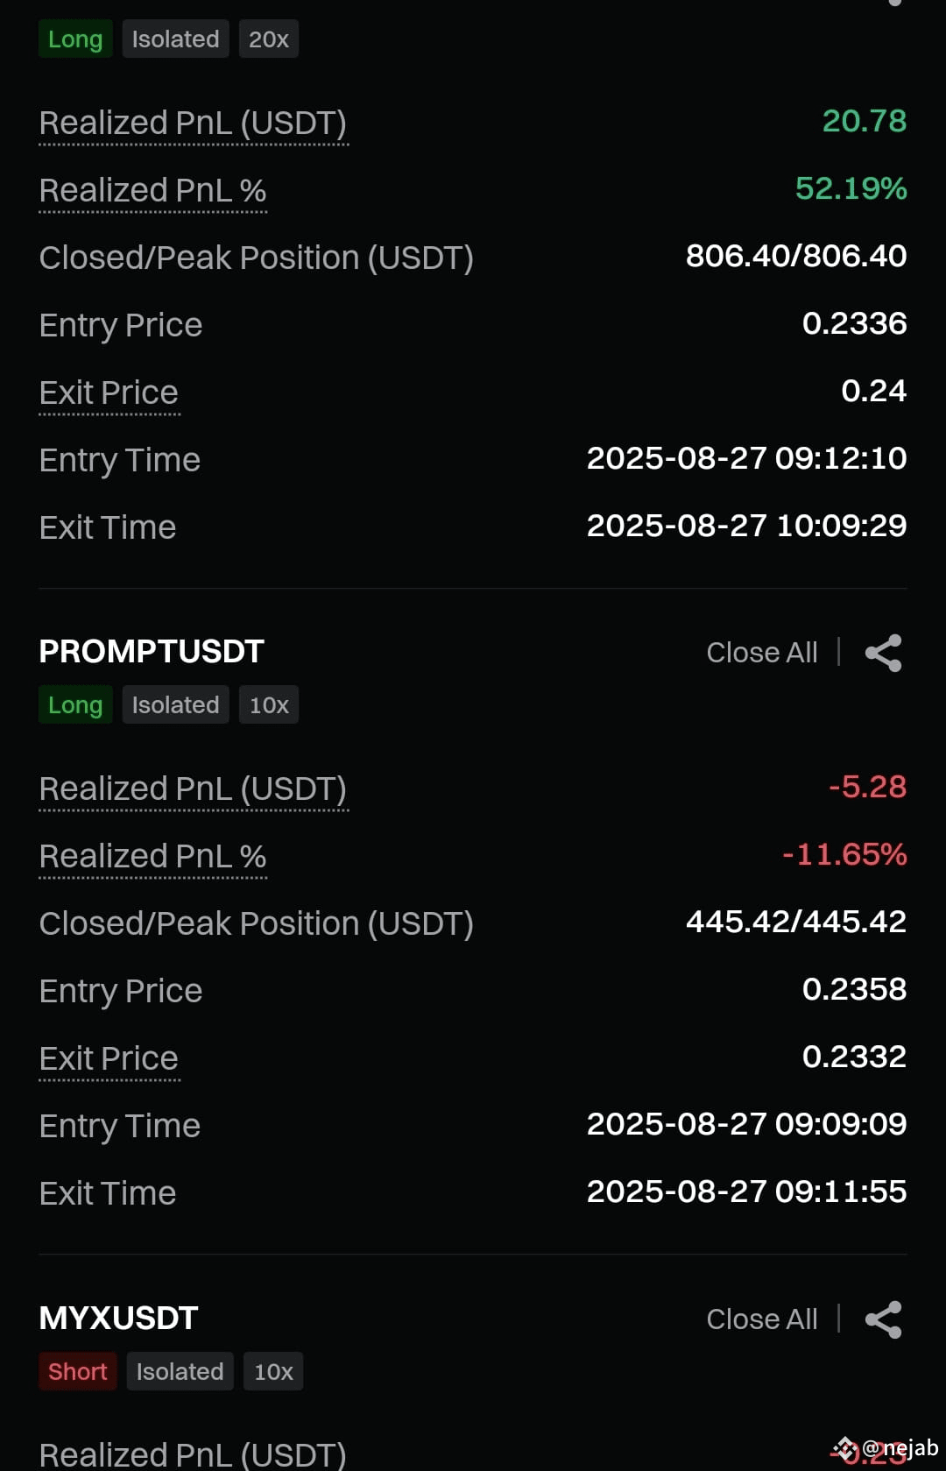Tap Isolated badge under PROMPTUSDT
This screenshot has height=1471, width=946.
(176, 704)
